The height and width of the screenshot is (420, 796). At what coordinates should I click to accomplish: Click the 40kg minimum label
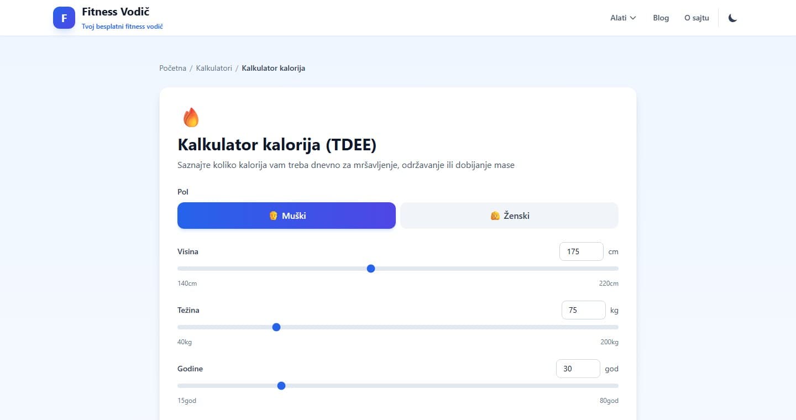(x=185, y=342)
